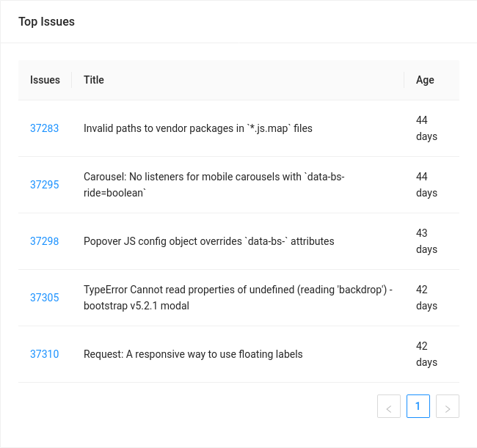Go to the next page arrow
This screenshot has height=448, width=477.
448,407
